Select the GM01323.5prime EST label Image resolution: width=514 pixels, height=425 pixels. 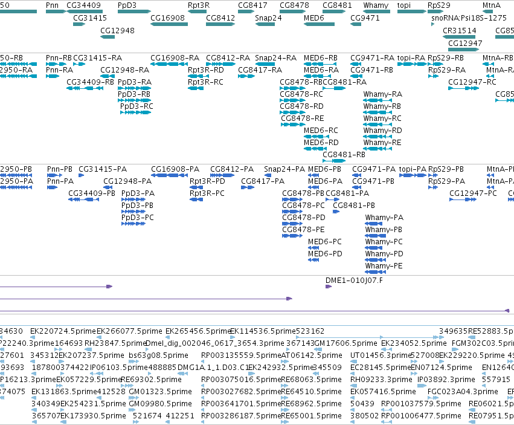(161, 392)
